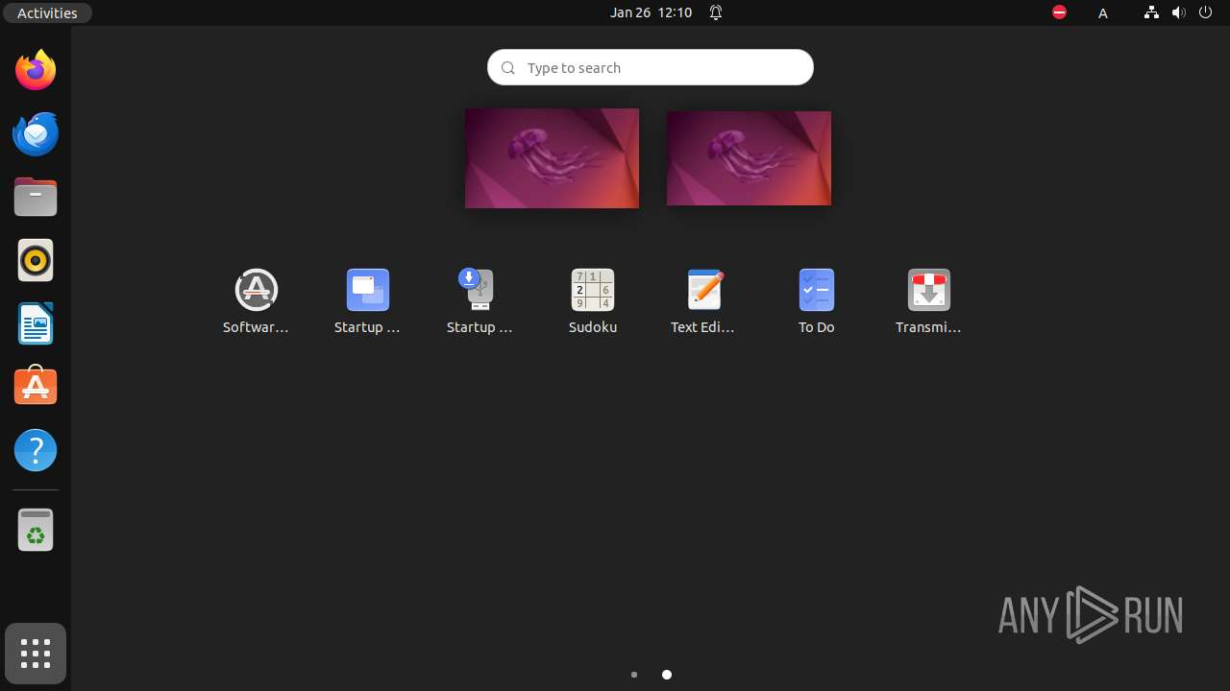1230x691 pixels.
Task: Launch the Software Updater app
Action: point(256,301)
